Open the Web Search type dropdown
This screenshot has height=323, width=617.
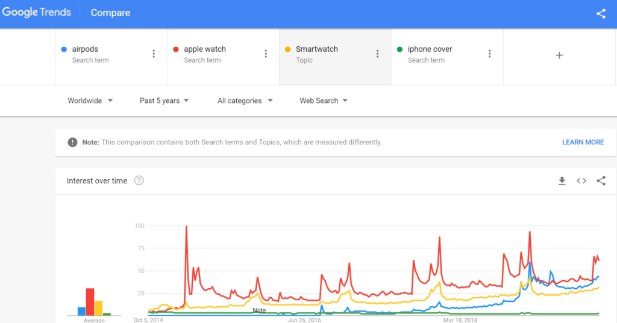pos(324,100)
